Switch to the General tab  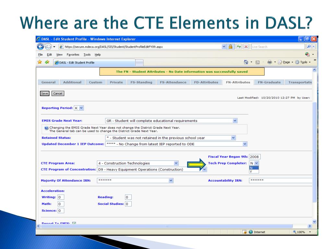click(49, 82)
